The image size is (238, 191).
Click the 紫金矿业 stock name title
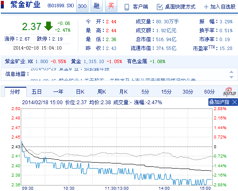[x=25, y=5]
